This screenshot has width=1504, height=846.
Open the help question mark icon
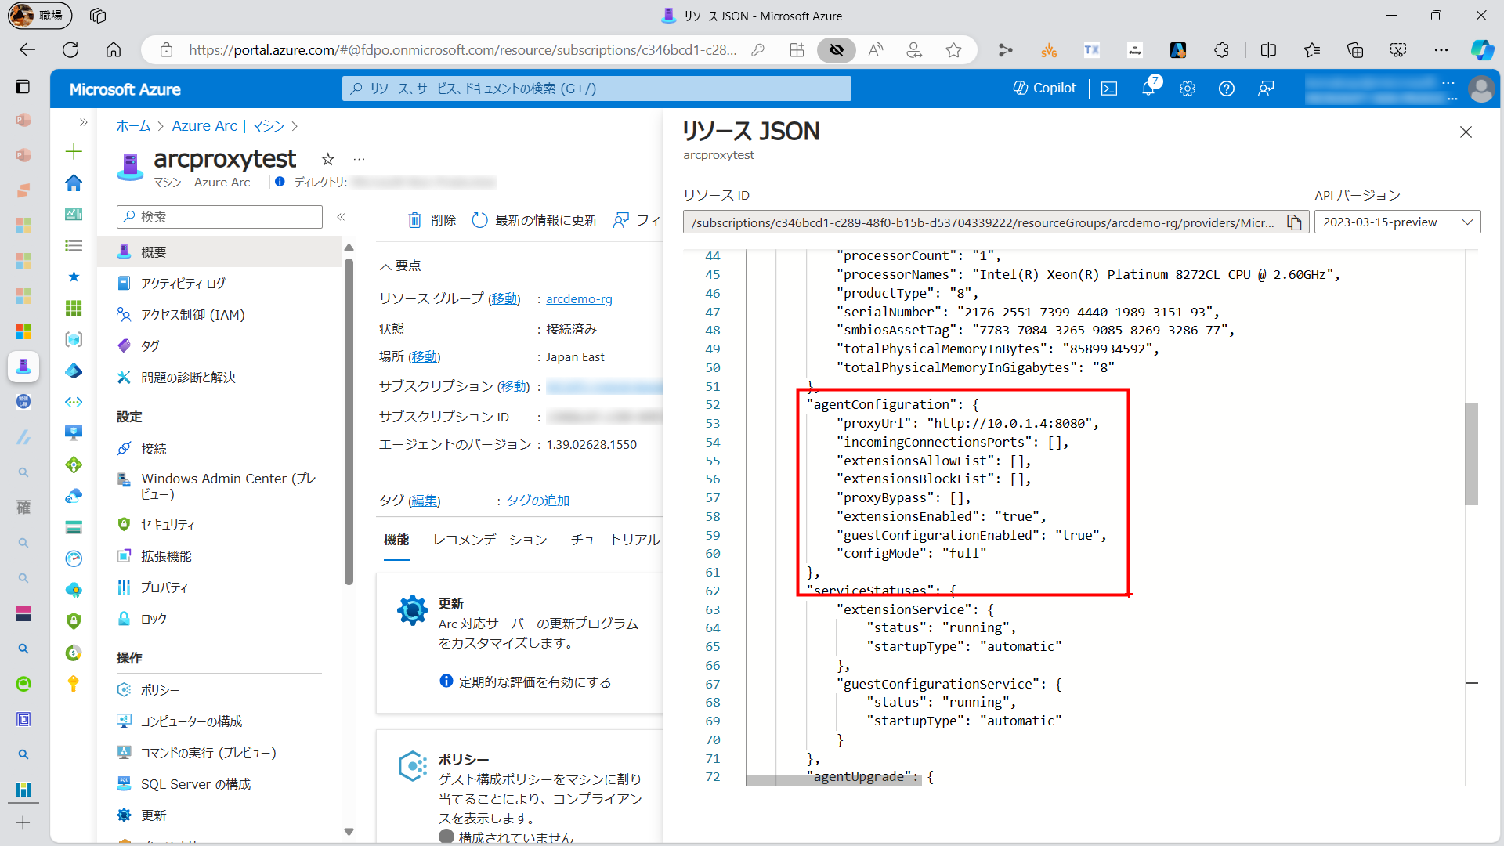[x=1227, y=89]
